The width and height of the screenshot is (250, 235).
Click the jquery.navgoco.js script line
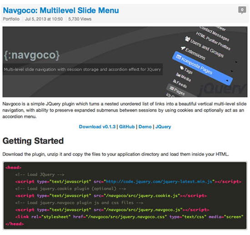pos(112,210)
